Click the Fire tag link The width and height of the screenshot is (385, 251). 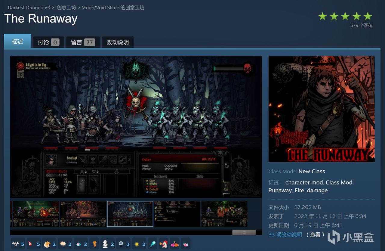click(299, 190)
